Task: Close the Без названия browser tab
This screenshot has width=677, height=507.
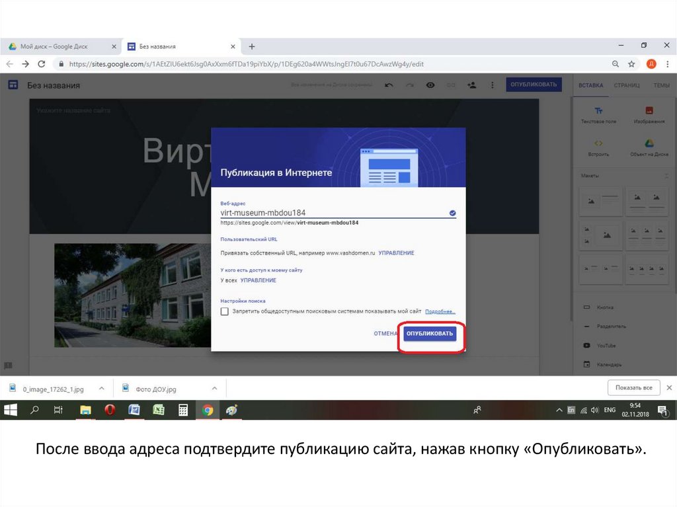Action: (233, 46)
